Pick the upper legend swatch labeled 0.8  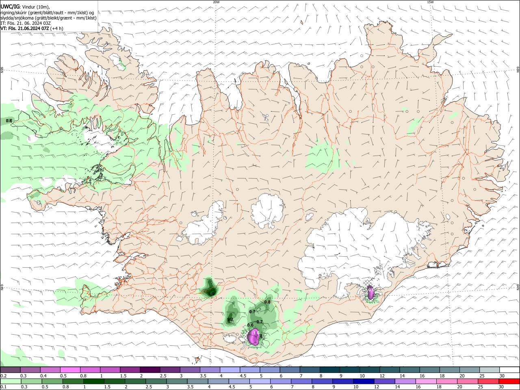pyautogui.click(x=90, y=370)
